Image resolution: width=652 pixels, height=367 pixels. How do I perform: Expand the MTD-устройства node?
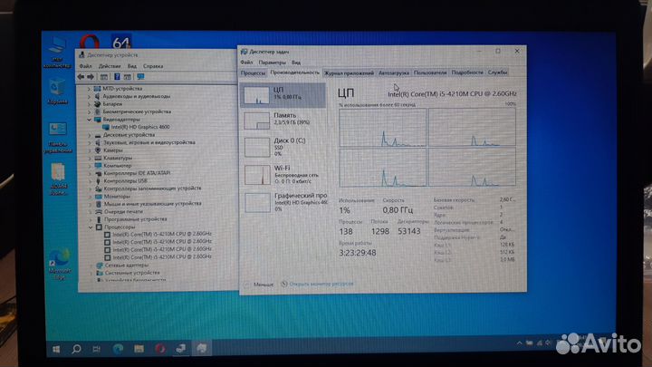tap(89, 89)
